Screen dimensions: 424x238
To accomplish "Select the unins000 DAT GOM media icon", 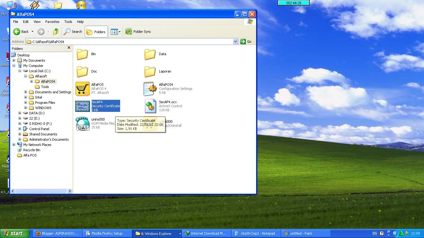I will pos(83,123).
